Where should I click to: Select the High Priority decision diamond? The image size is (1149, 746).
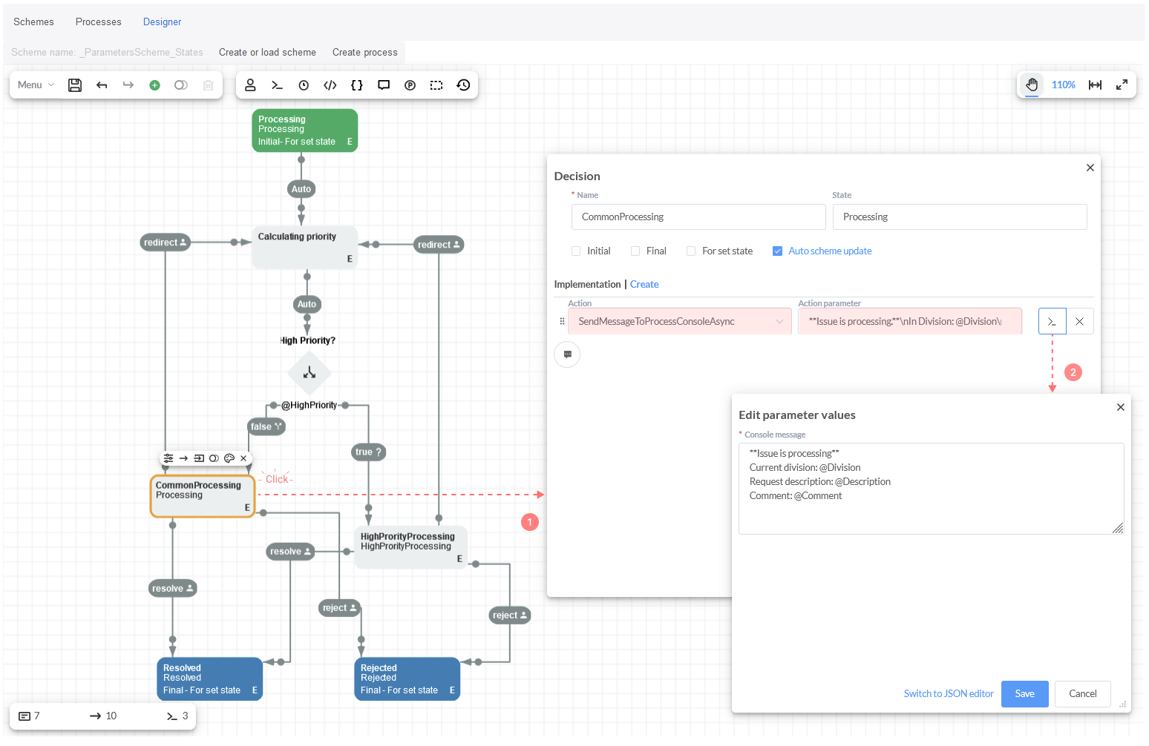click(310, 373)
